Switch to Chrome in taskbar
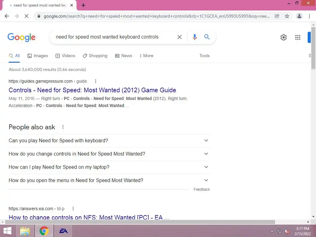The height and width of the screenshot is (237, 316). pos(44,231)
